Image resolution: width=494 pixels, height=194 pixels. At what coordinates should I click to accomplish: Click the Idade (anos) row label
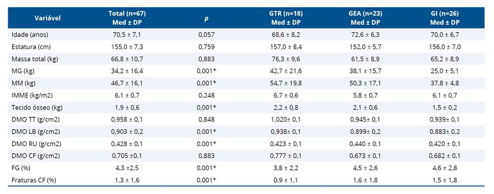point(31,34)
